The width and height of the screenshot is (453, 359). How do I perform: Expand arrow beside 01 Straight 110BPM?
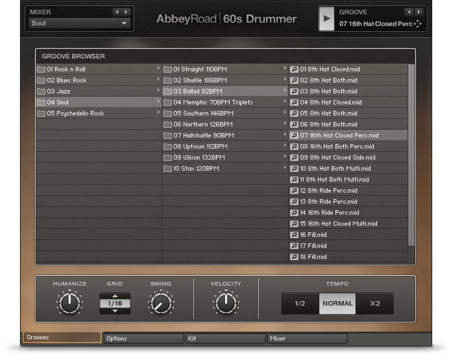285,68
